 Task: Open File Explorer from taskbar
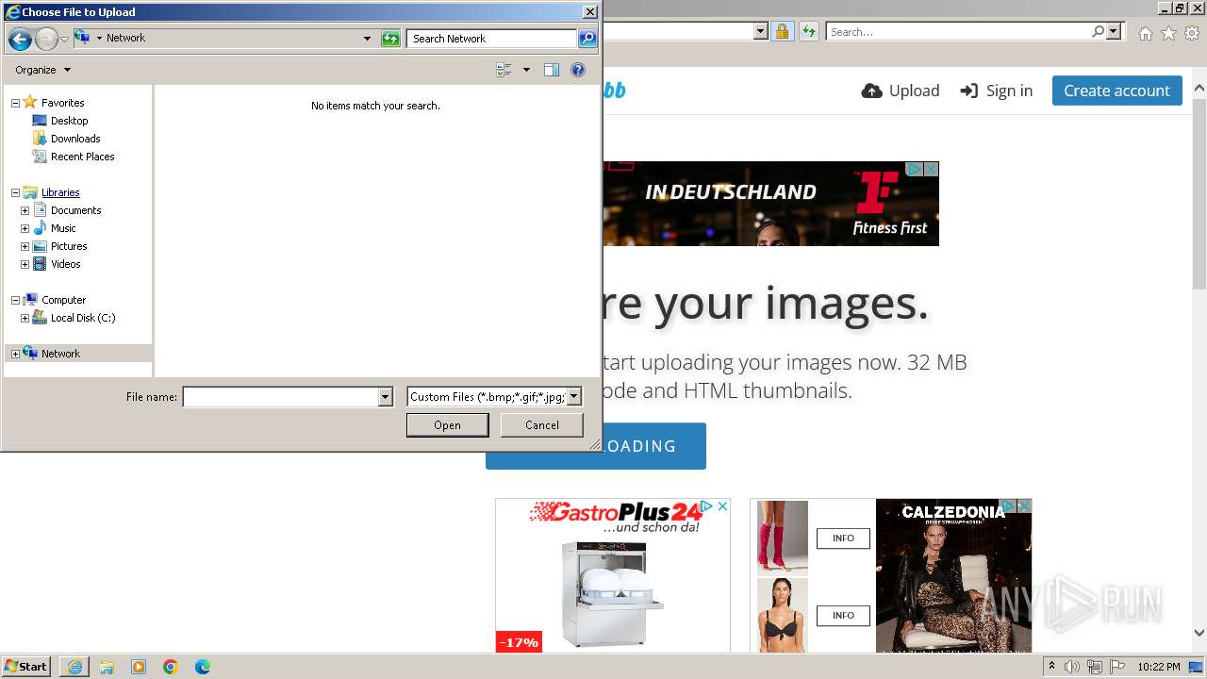(107, 667)
